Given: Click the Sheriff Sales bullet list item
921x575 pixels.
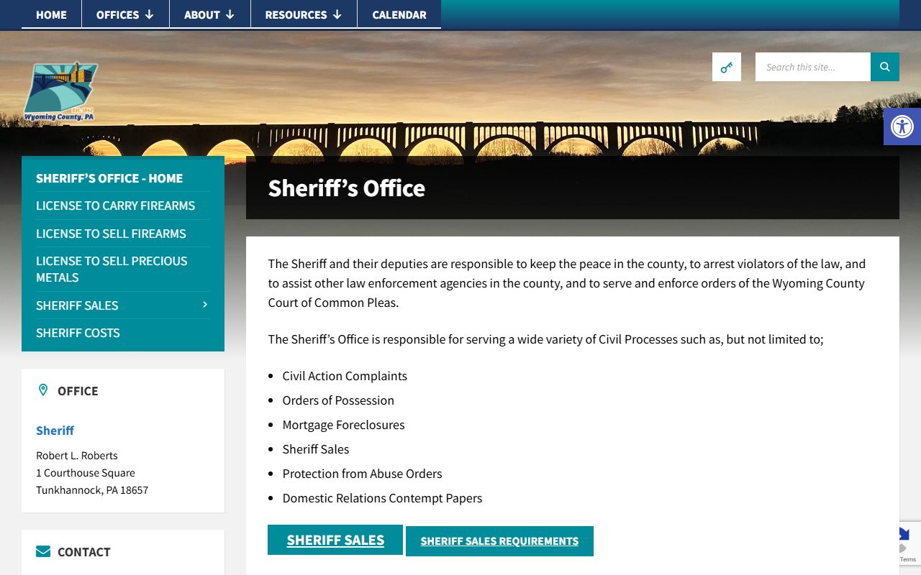Looking at the screenshot, I should (316, 449).
